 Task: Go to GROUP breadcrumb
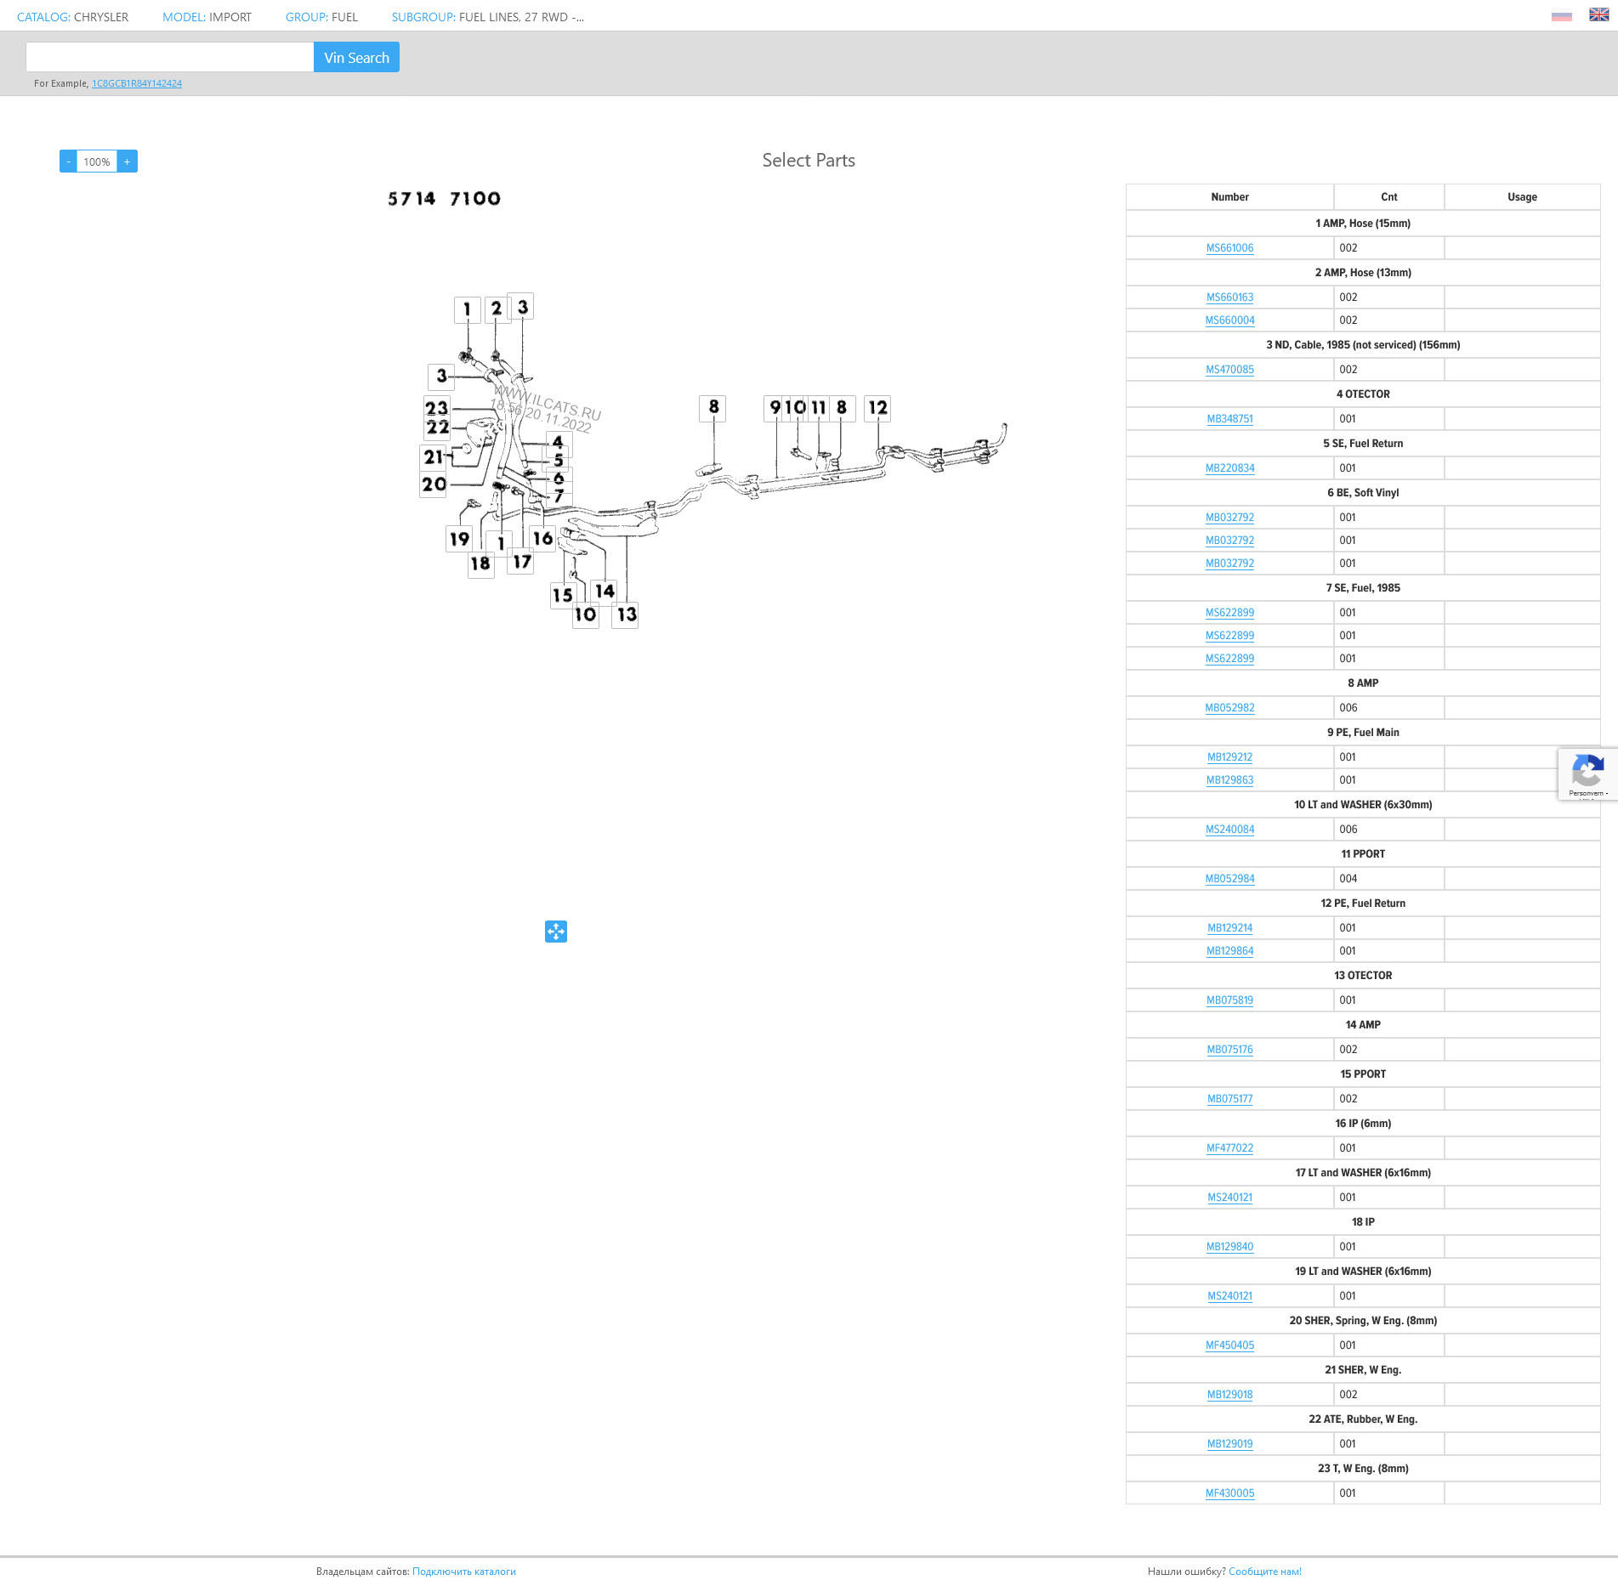[x=306, y=17]
